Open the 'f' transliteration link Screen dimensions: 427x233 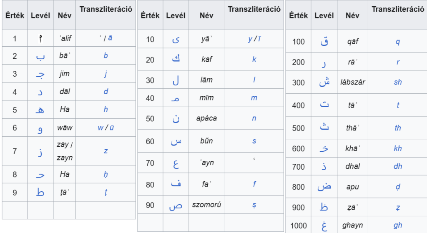click(254, 184)
